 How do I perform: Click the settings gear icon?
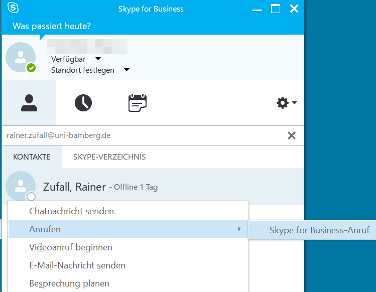coord(283,103)
